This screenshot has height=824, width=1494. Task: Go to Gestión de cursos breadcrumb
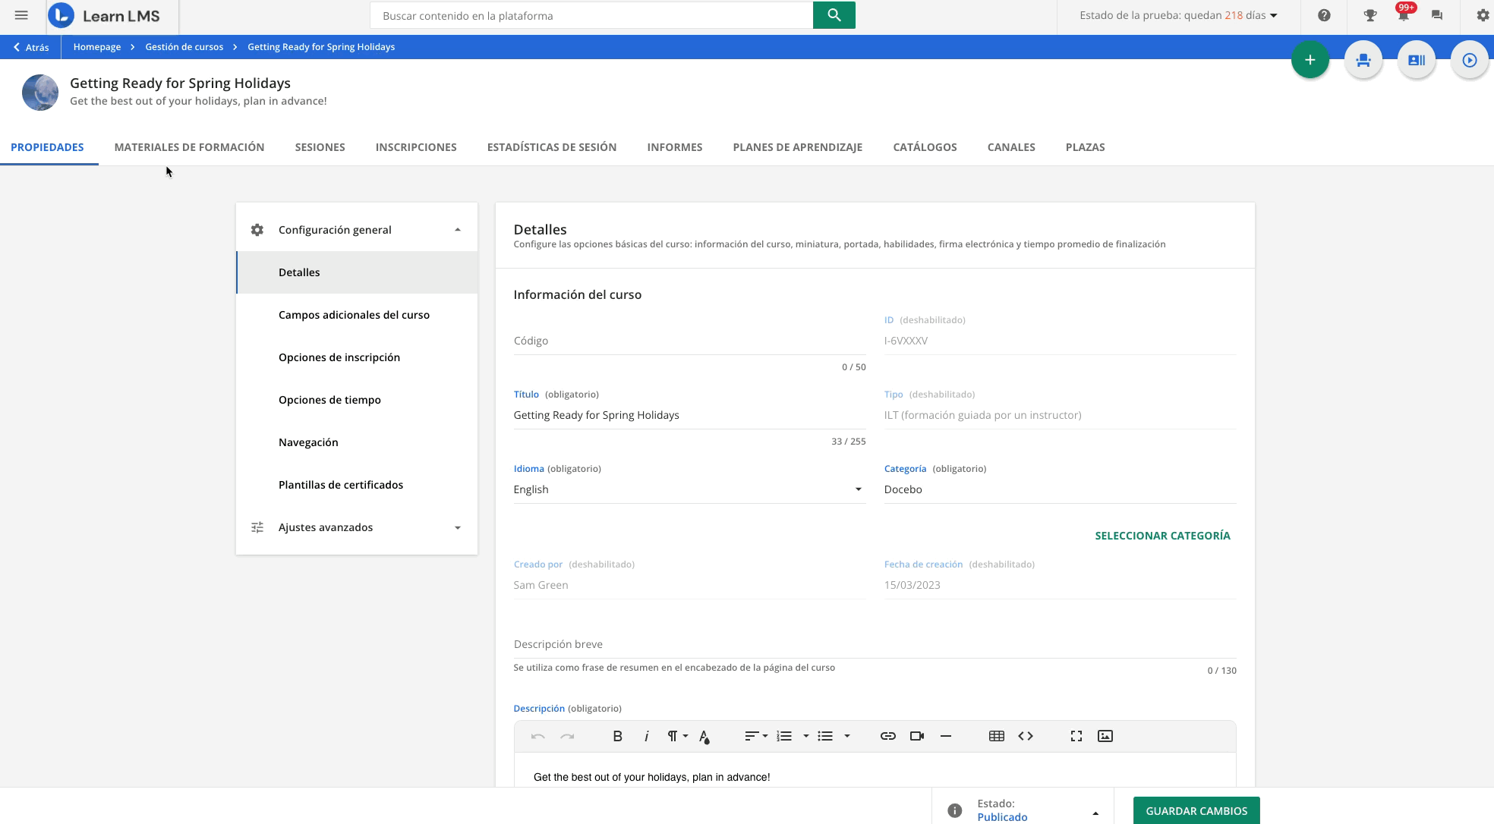(x=184, y=47)
